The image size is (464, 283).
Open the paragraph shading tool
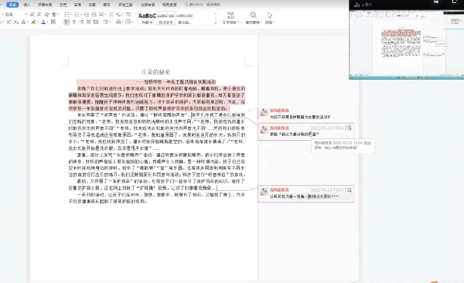(x=118, y=22)
